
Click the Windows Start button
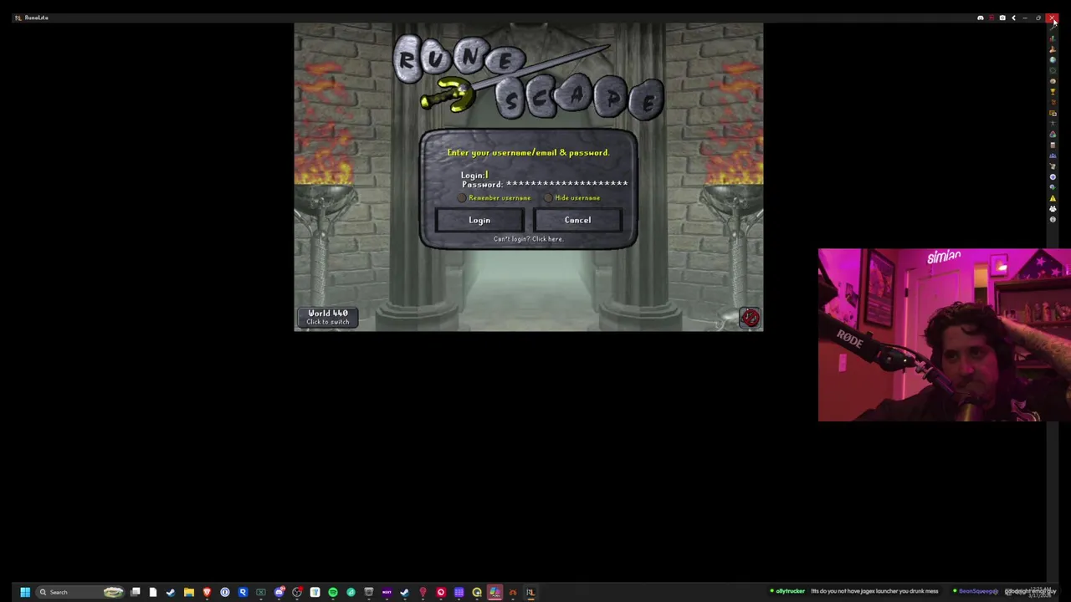coord(25,592)
